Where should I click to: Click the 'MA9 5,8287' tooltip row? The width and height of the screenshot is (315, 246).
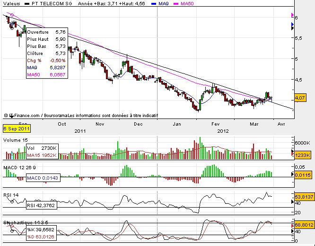[46, 67]
